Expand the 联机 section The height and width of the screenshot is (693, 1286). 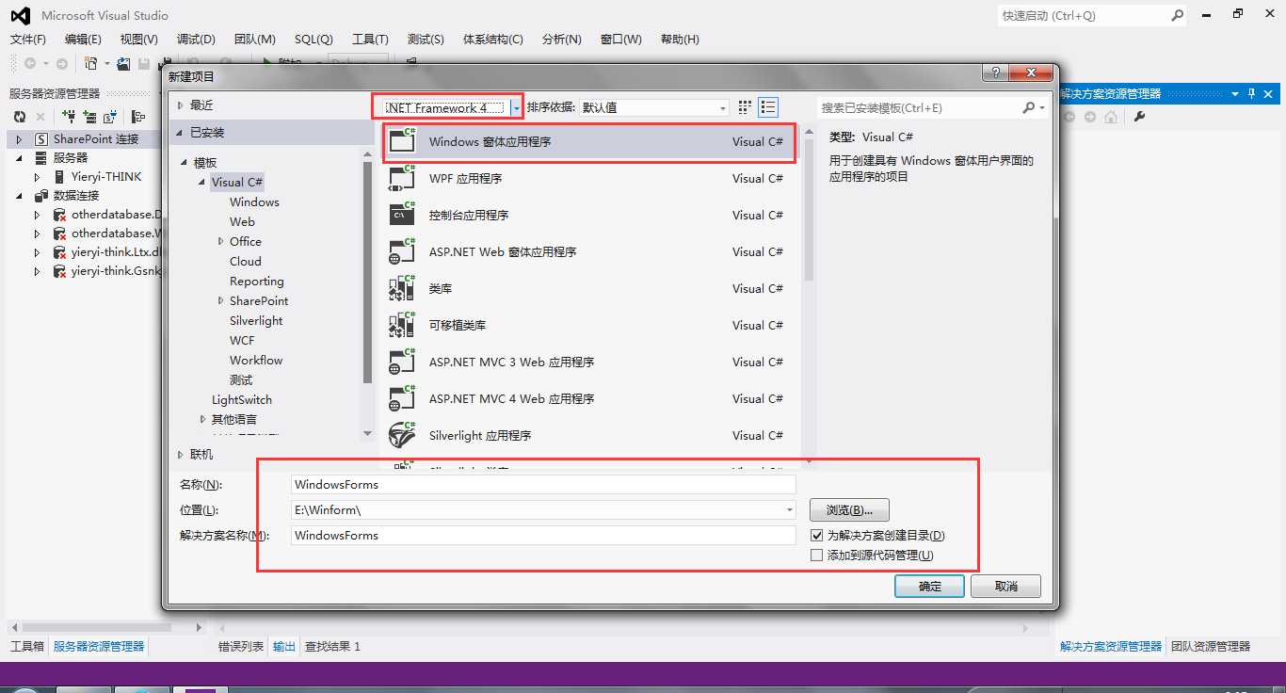point(181,455)
